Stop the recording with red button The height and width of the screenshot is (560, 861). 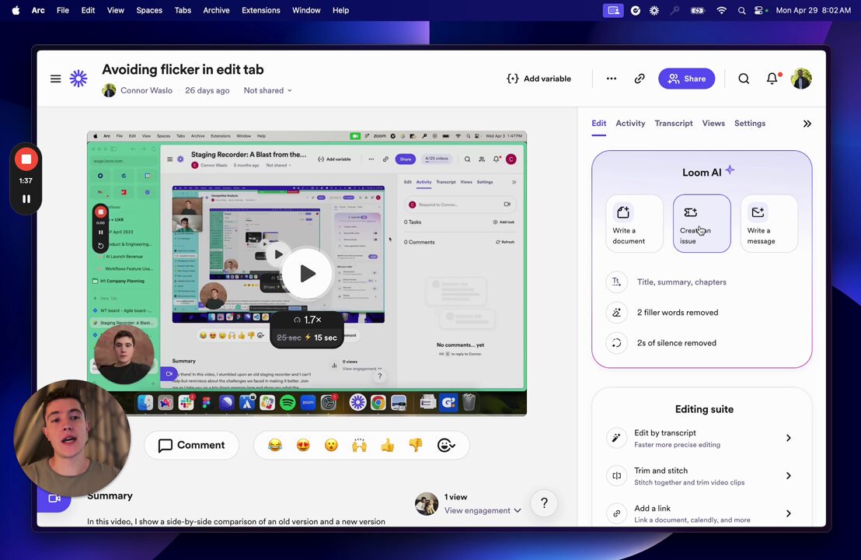coord(26,159)
